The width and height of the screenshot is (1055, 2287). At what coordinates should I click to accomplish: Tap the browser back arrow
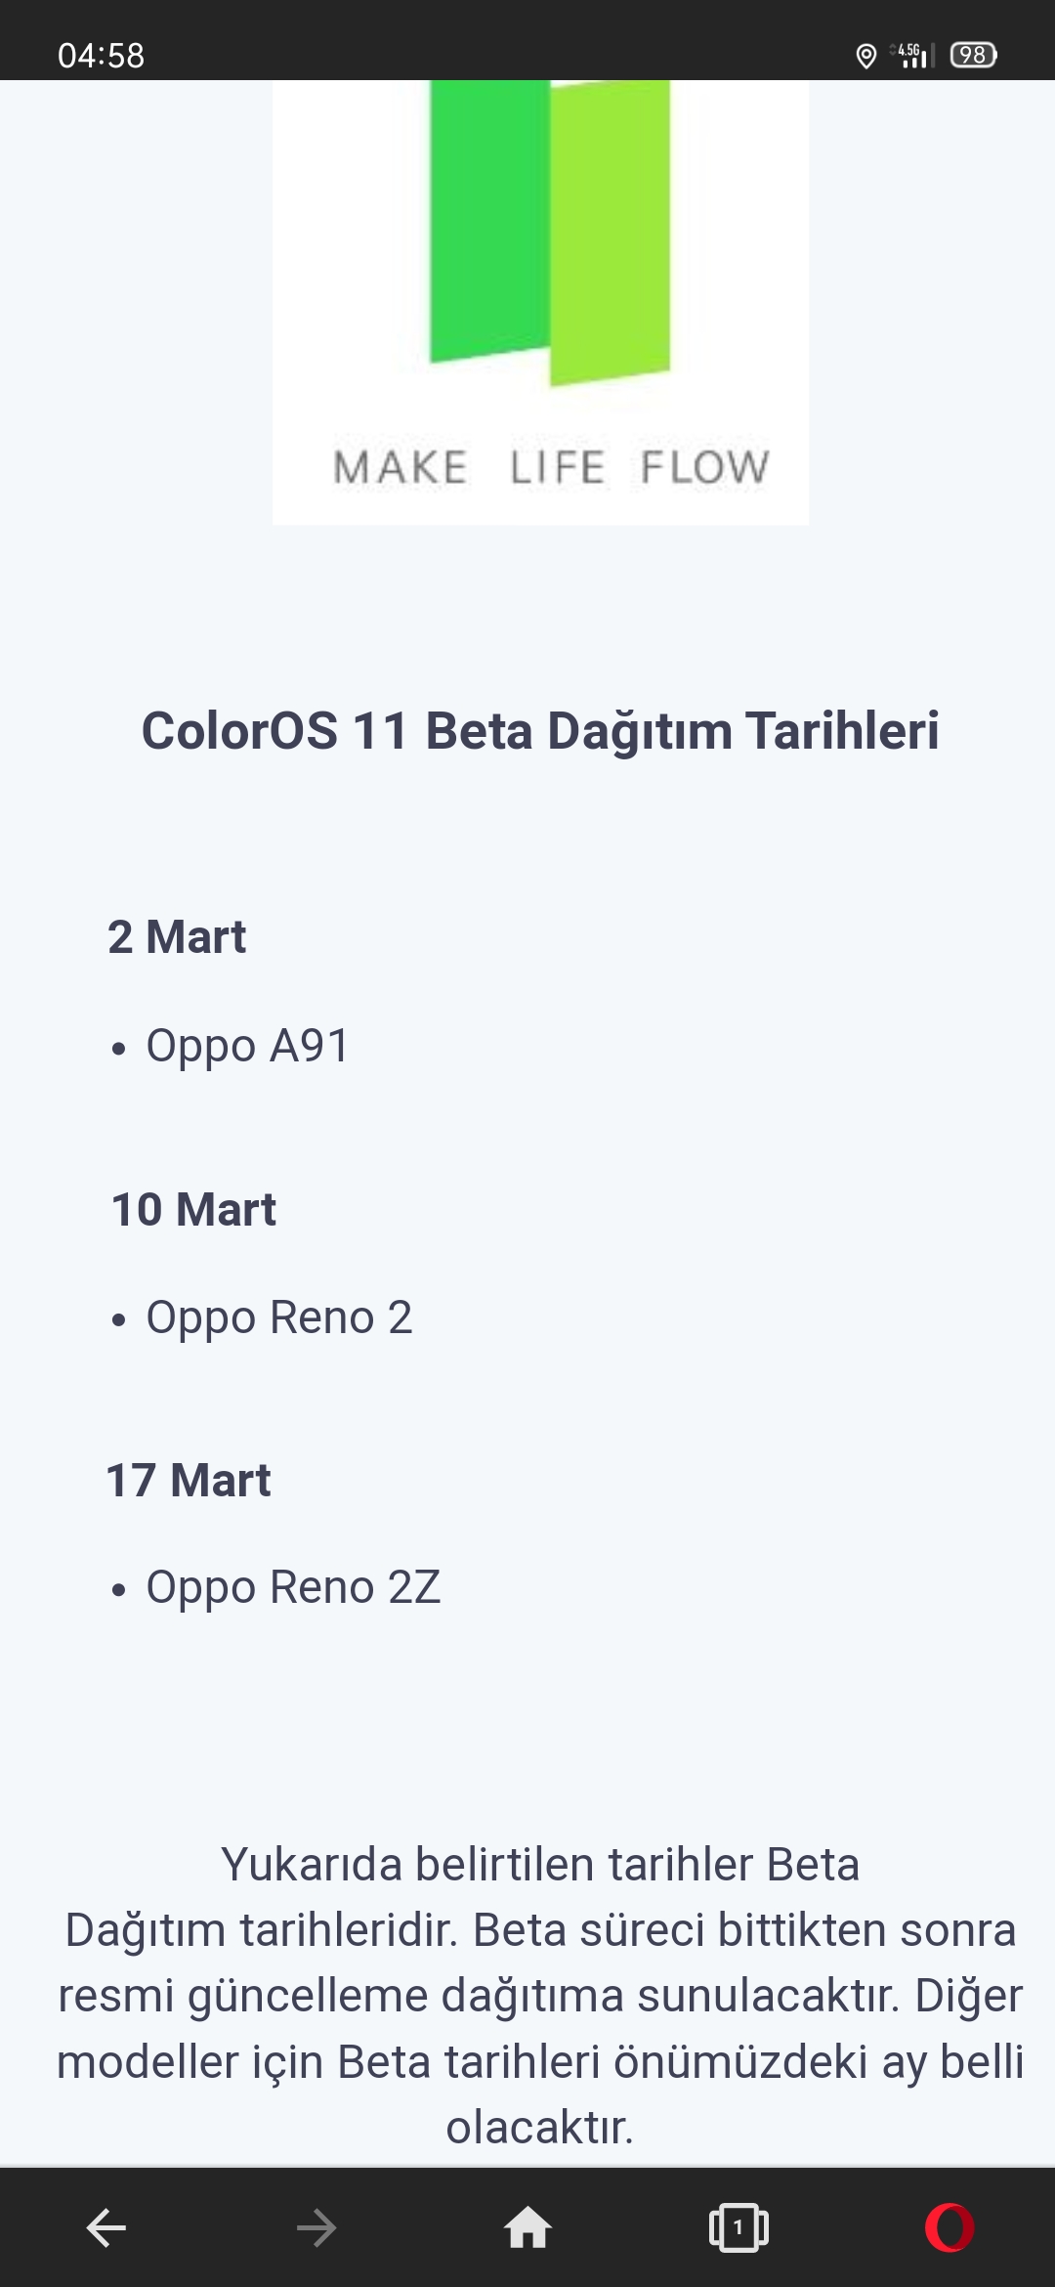click(105, 2228)
